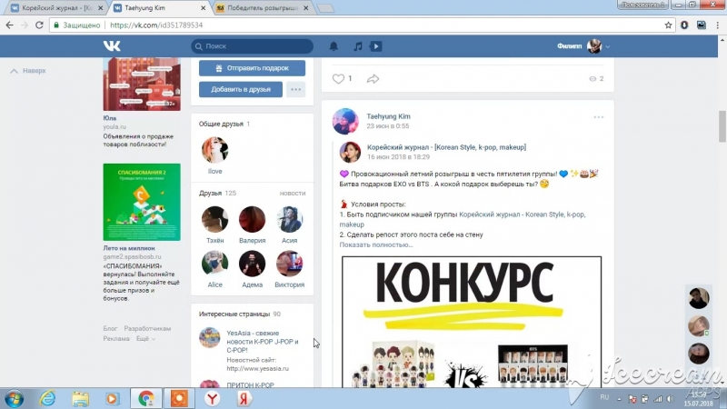Open friend Валерия's avatar
This screenshot has height=409, width=727.
point(253,219)
